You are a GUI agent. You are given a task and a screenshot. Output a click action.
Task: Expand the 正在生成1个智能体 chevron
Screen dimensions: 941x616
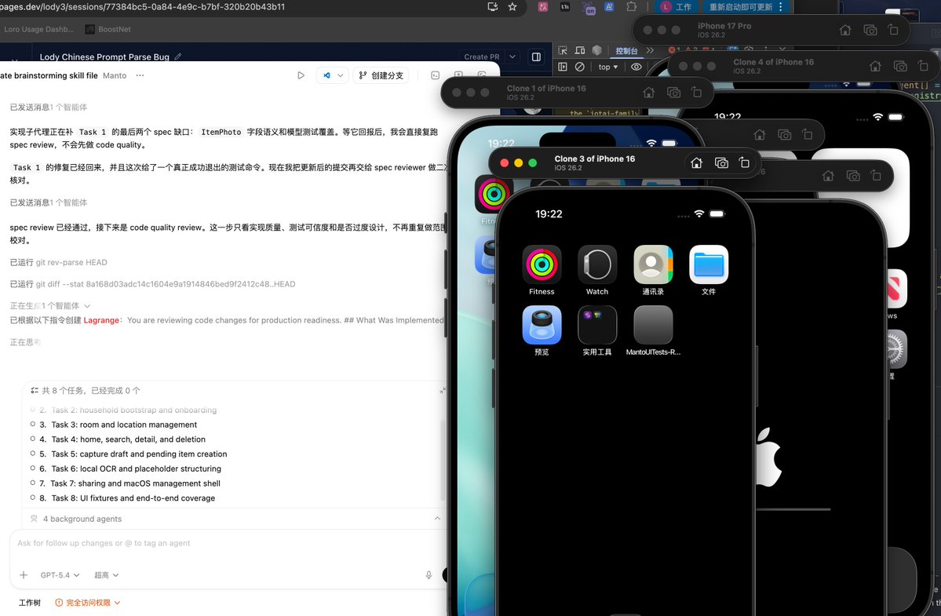coord(87,305)
